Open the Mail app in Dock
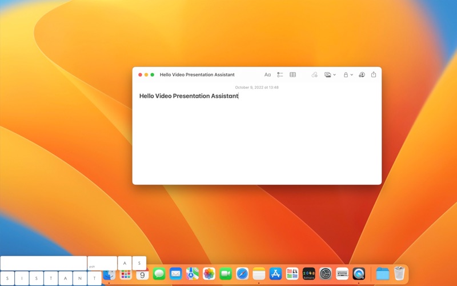This screenshot has height=286, width=457. coord(176,274)
